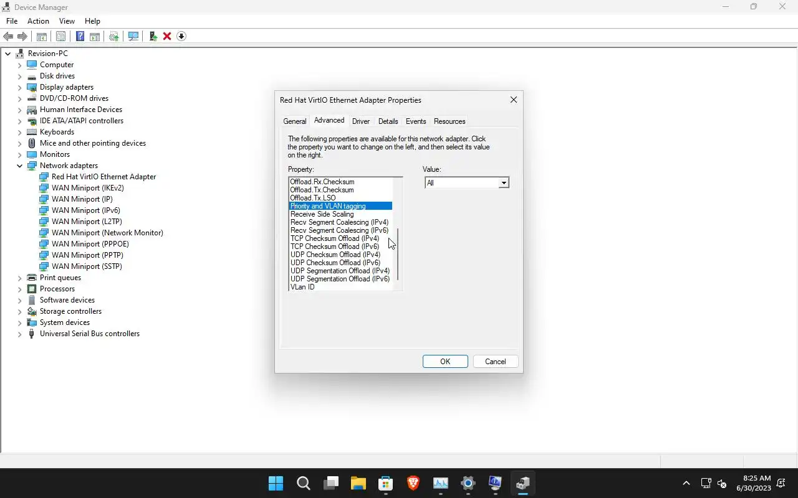This screenshot has height=498, width=798.
Task: Click the Update device driver green arrow icon
Action: point(153,36)
